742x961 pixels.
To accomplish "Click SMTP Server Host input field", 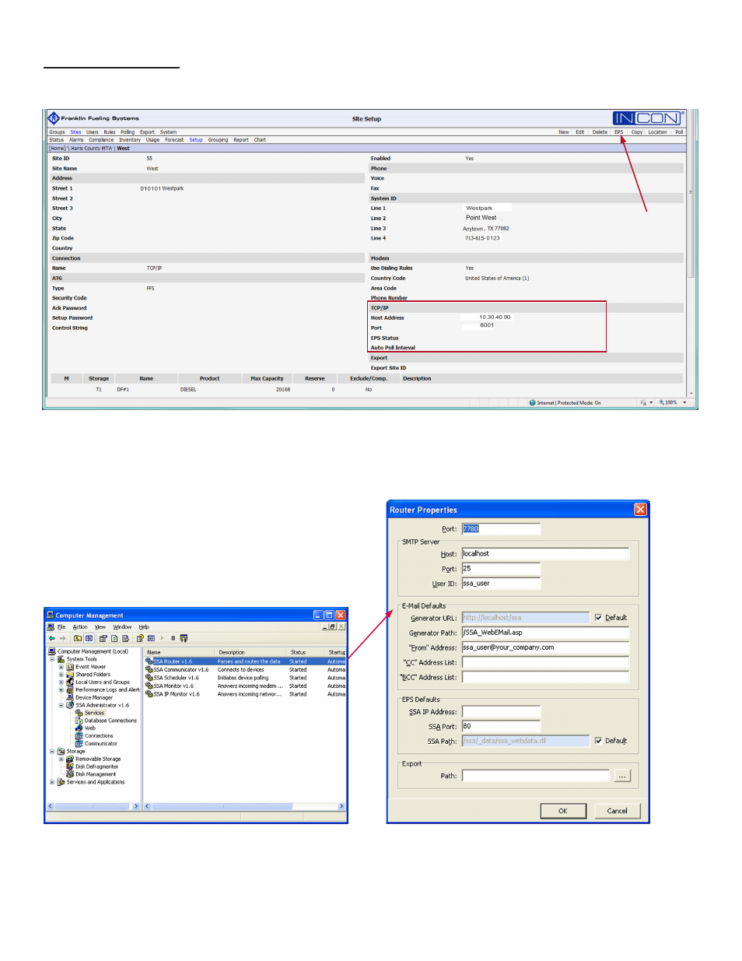I will [545, 554].
